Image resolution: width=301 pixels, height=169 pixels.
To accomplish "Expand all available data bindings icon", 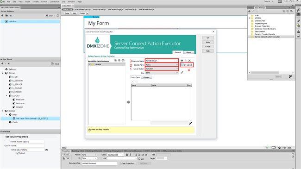I will 115,61.
